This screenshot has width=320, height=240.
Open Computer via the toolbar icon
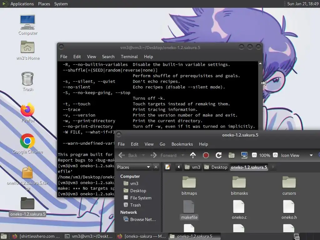[244, 155]
